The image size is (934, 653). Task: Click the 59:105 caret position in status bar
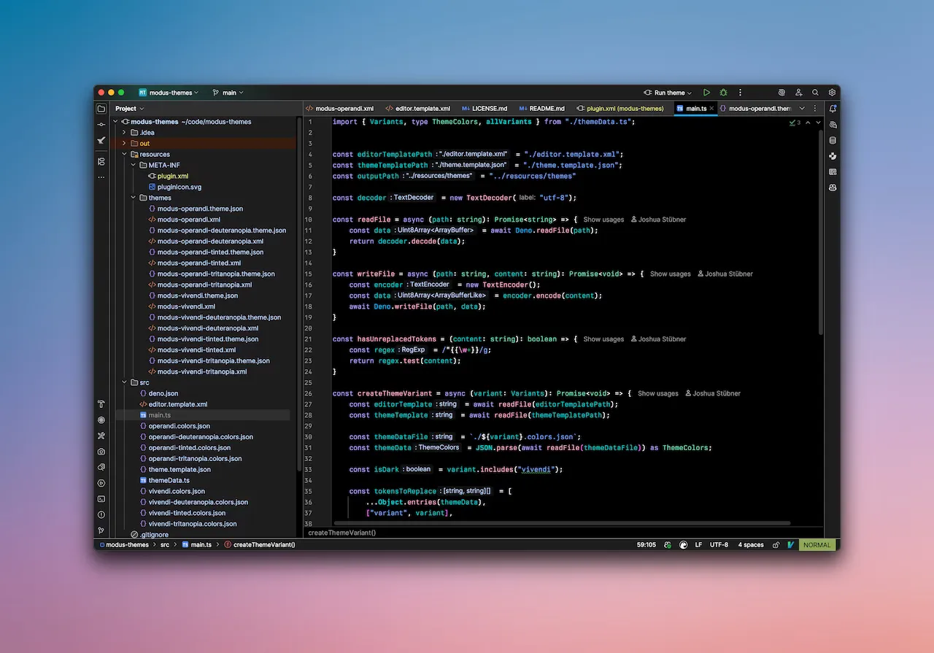tap(647, 544)
